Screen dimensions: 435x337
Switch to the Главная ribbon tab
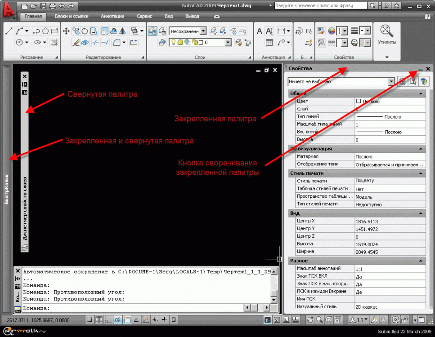click(33, 16)
